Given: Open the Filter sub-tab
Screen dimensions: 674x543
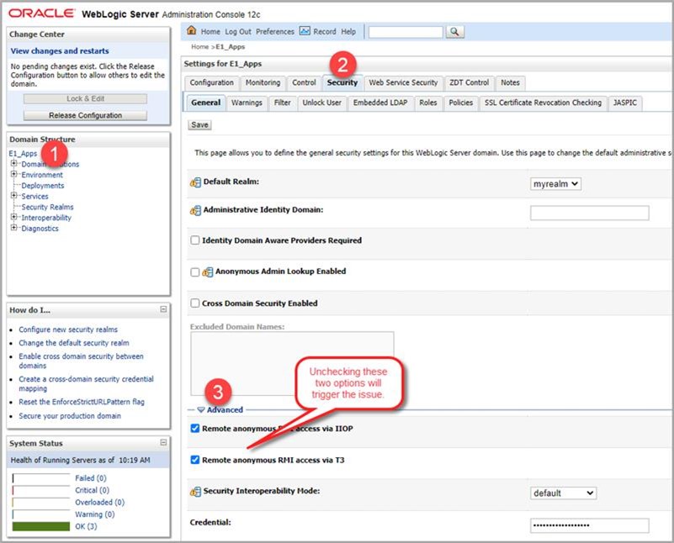Looking at the screenshot, I should [283, 103].
